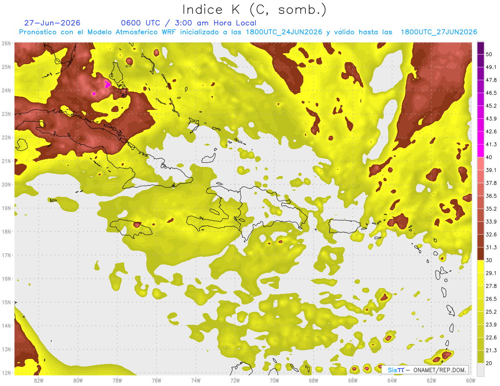
Task: Pick the gray swatch below 20 on colorbar
Action: 480,369
